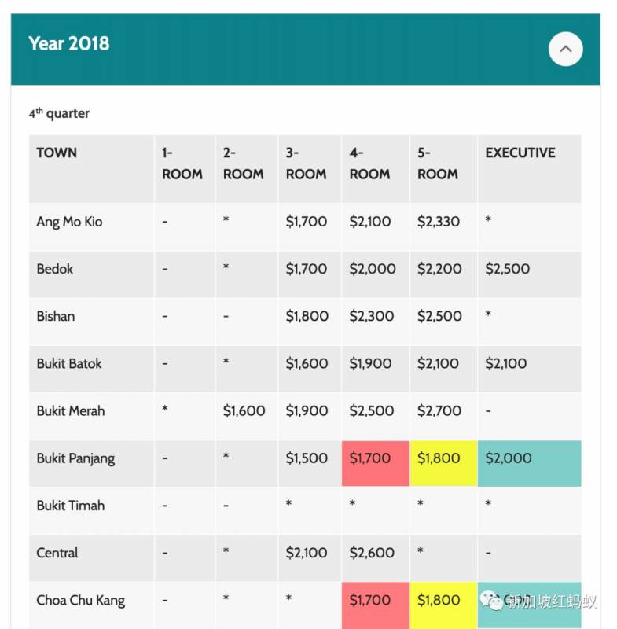Click yellow highlighted $1,800 in Bukit Panjang row
Viewport: 617px width, 629px height.
[x=439, y=458]
